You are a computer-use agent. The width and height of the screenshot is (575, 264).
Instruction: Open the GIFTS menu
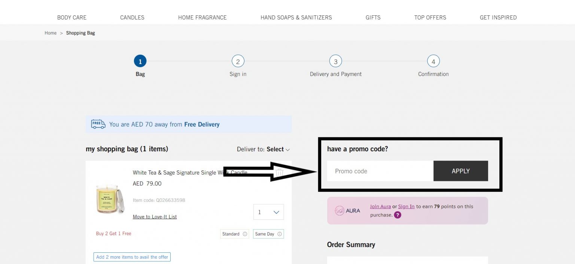[x=373, y=17]
